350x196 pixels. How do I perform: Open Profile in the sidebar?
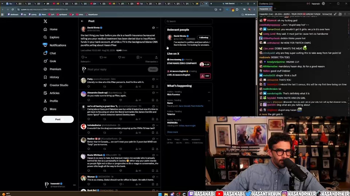point(51,101)
